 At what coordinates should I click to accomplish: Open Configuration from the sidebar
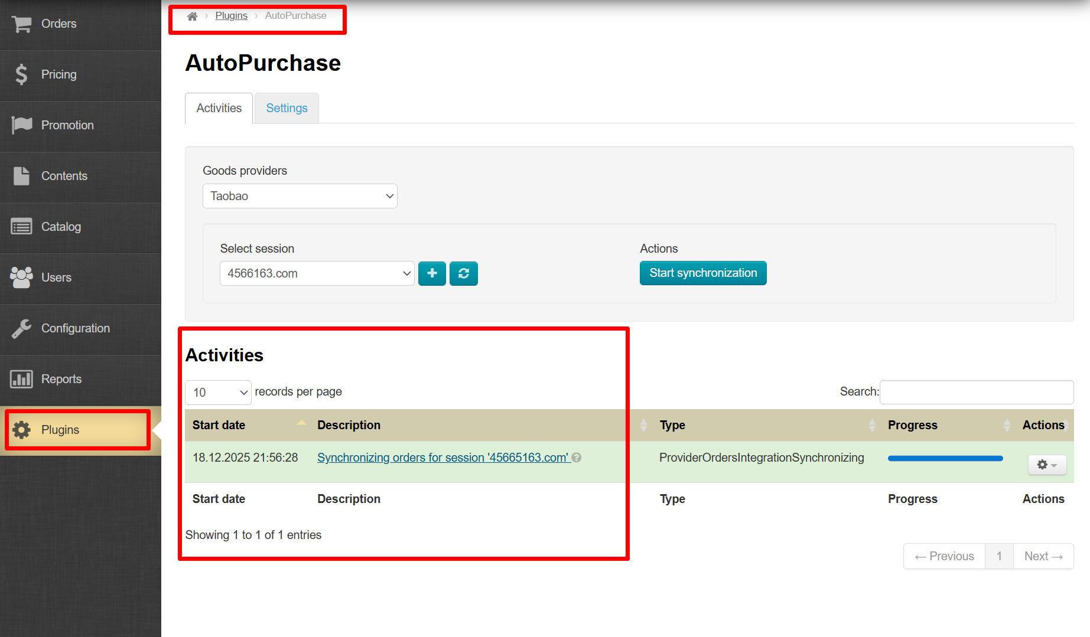pyautogui.click(x=75, y=328)
